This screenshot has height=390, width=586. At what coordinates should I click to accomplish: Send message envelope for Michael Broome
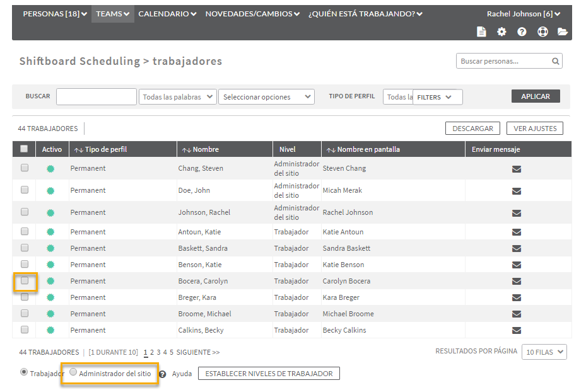(x=517, y=314)
